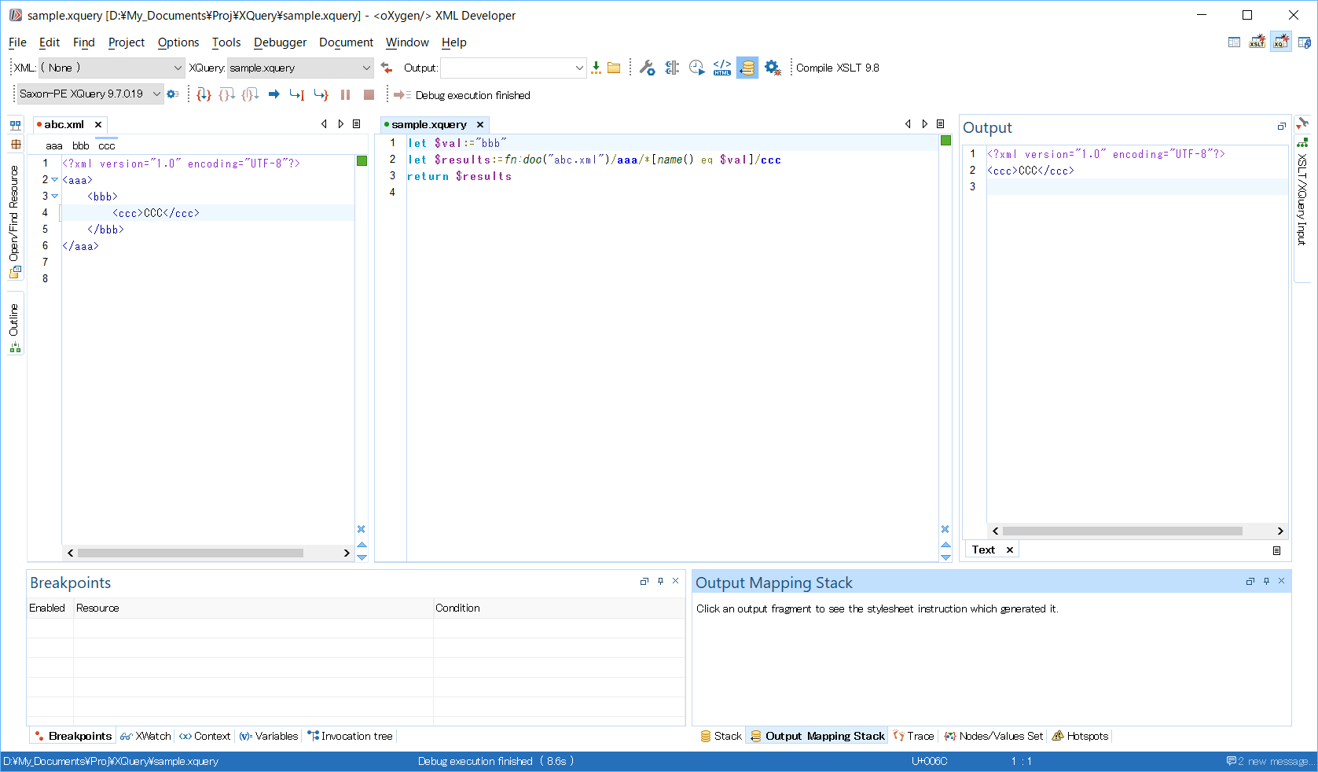Go to previous tab in XML editor
The height and width of the screenshot is (772, 1318).
324,124
